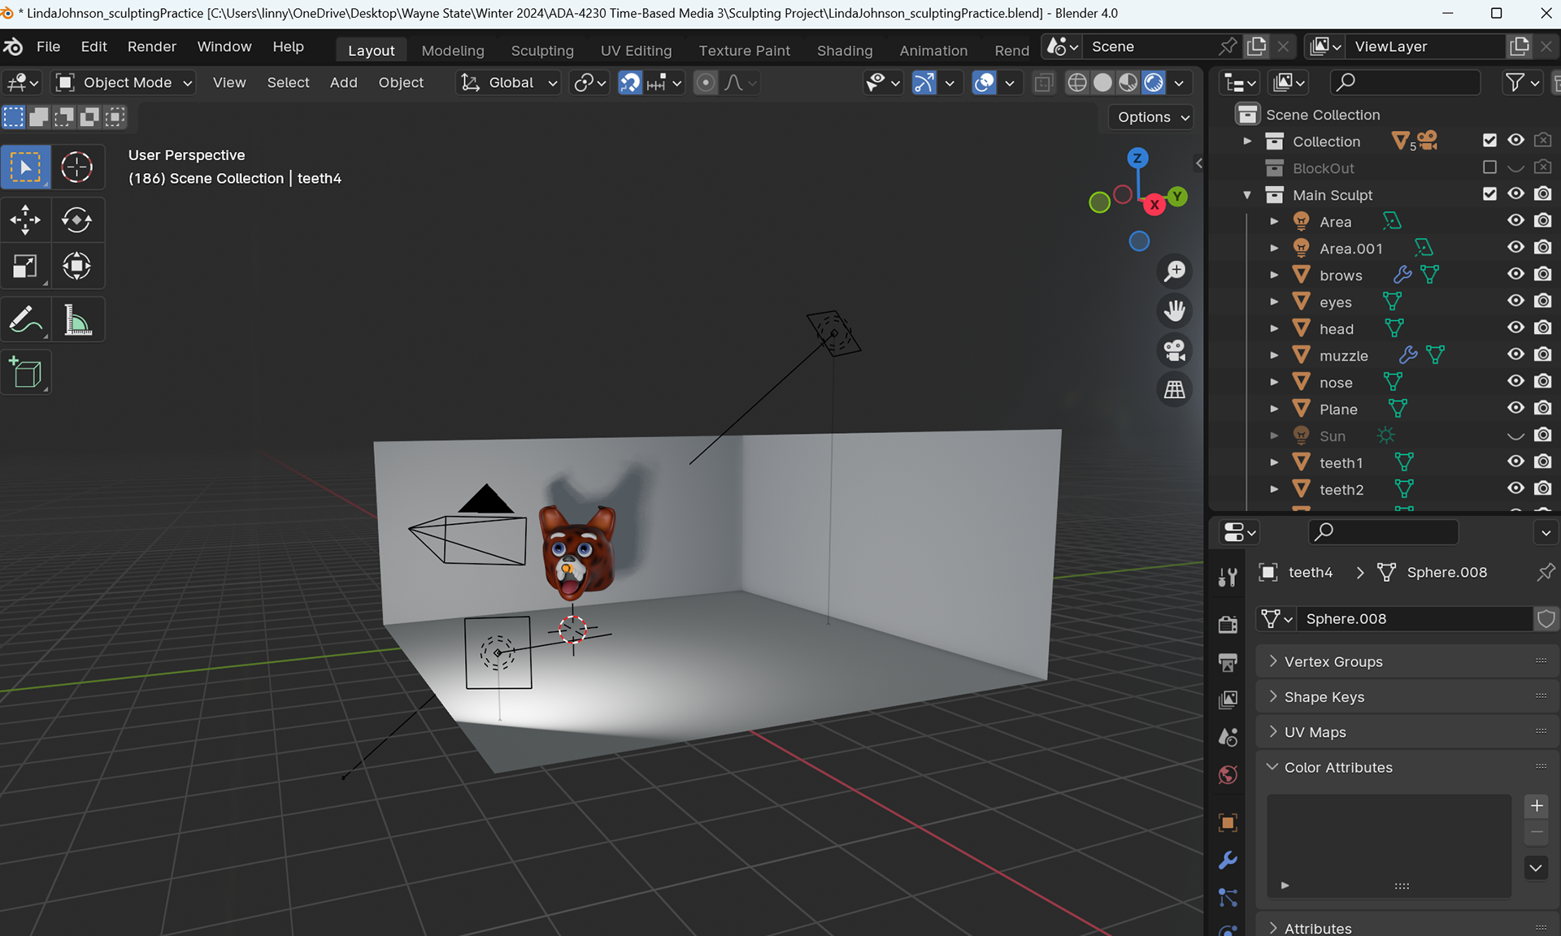Activate the Annotate pencil tool

25,320
